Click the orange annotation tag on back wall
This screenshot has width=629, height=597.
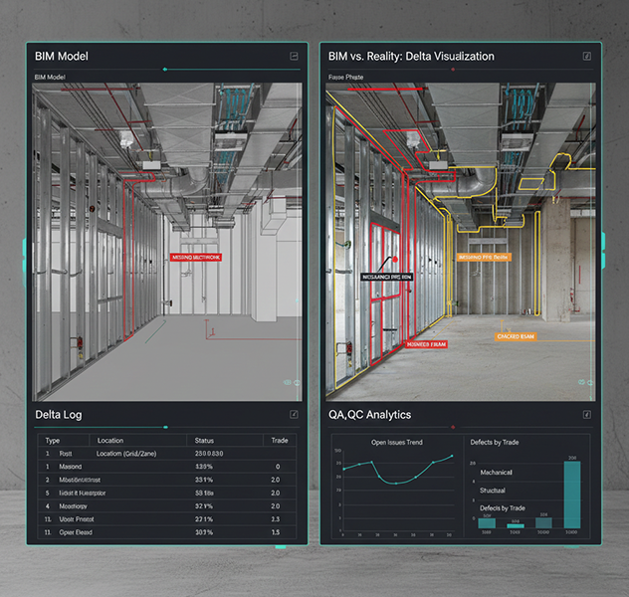(484, 257)
